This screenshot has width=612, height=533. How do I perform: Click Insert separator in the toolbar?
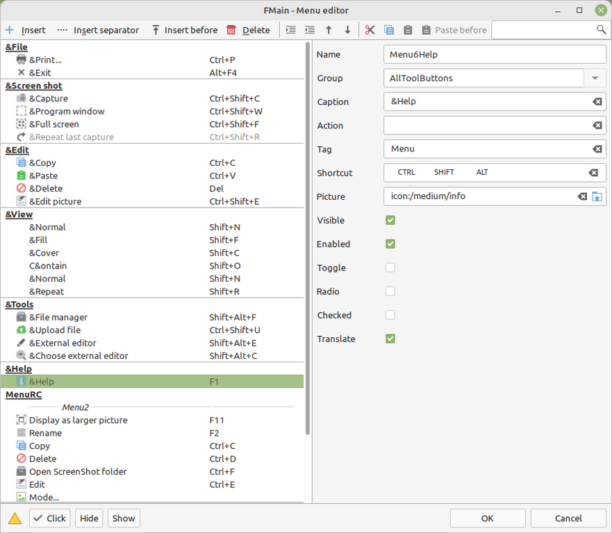point(98,30)
